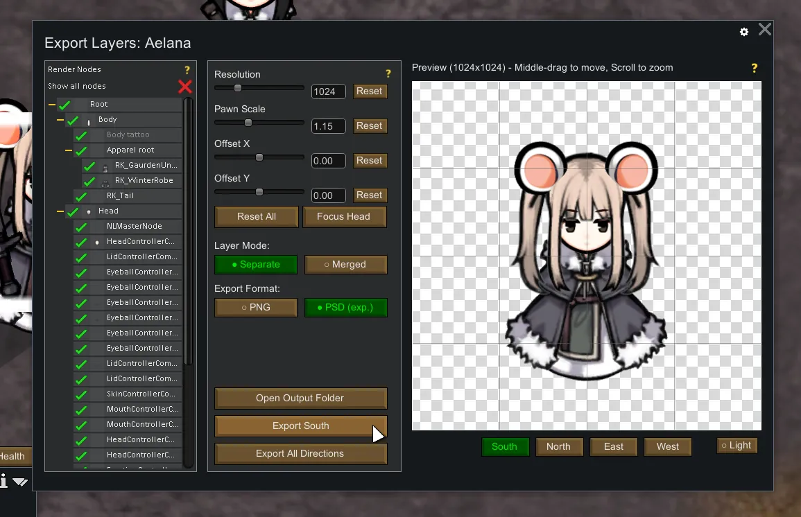801x517 pixels.
Task: Click the Head node icon
Action: pyautogui.click(x=89, y=211)
